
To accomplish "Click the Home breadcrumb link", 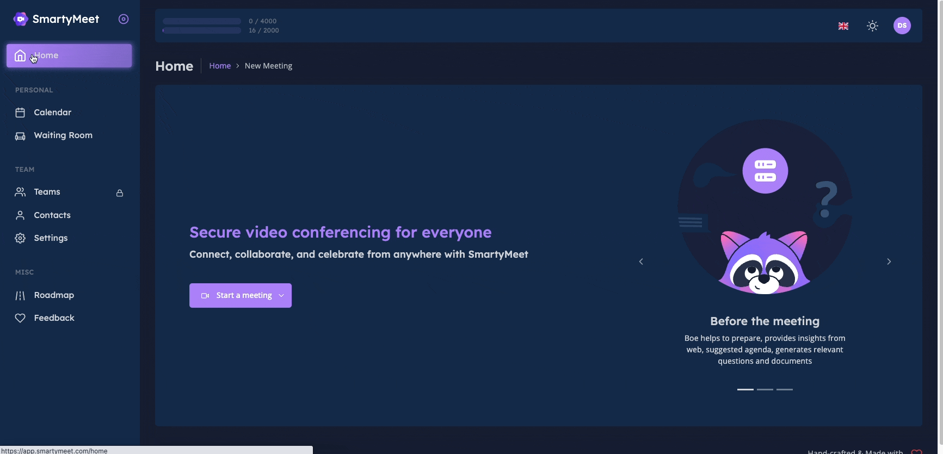I will point(220,66).
